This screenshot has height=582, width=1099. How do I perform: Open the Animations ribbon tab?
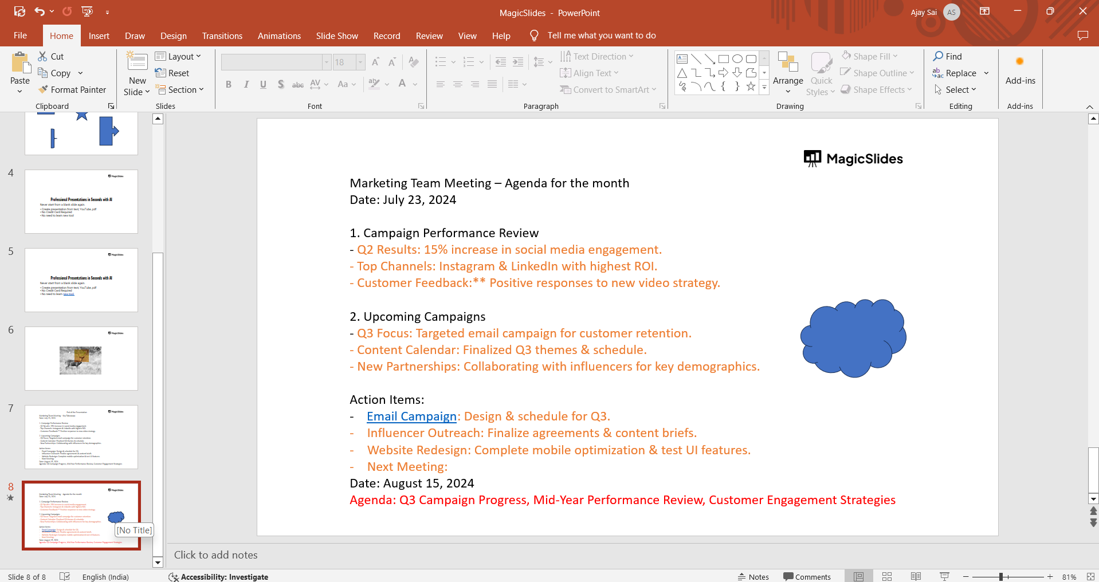click(x=279, y=36)
